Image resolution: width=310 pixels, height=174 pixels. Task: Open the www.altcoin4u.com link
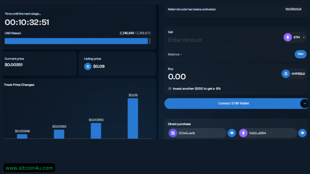29,168
